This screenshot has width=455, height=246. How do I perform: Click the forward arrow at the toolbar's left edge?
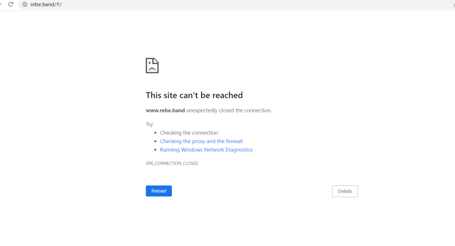point(1,4)
